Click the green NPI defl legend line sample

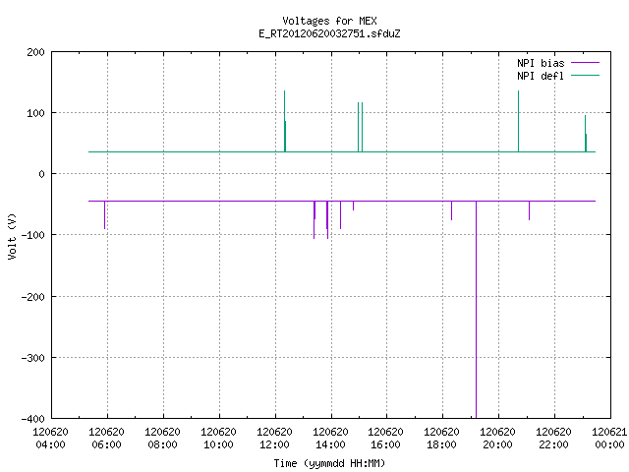coord(585,75)
